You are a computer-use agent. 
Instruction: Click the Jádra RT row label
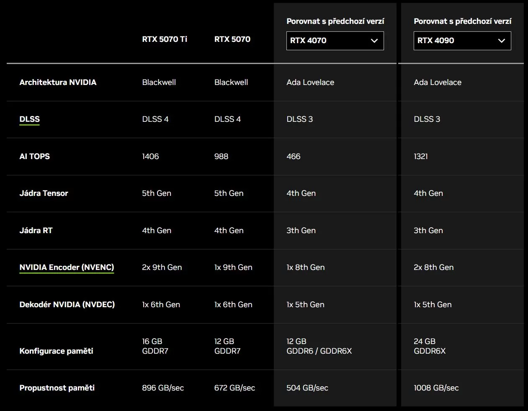coord(36,231)
